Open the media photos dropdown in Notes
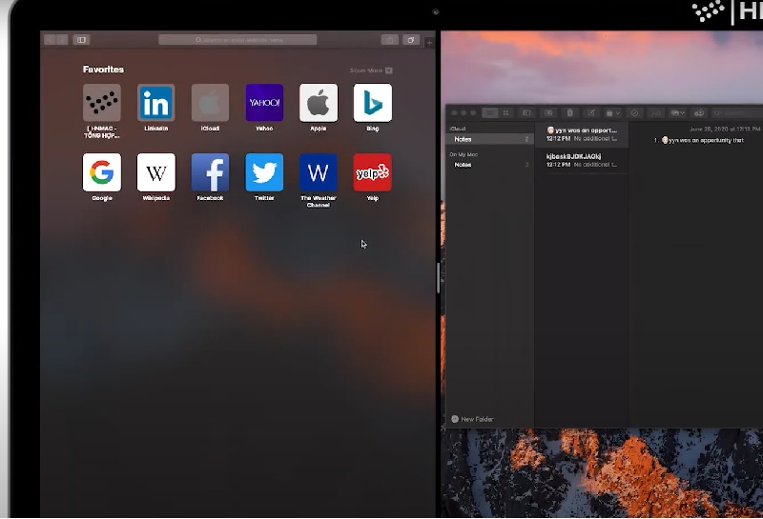 [x=677, y=113]
